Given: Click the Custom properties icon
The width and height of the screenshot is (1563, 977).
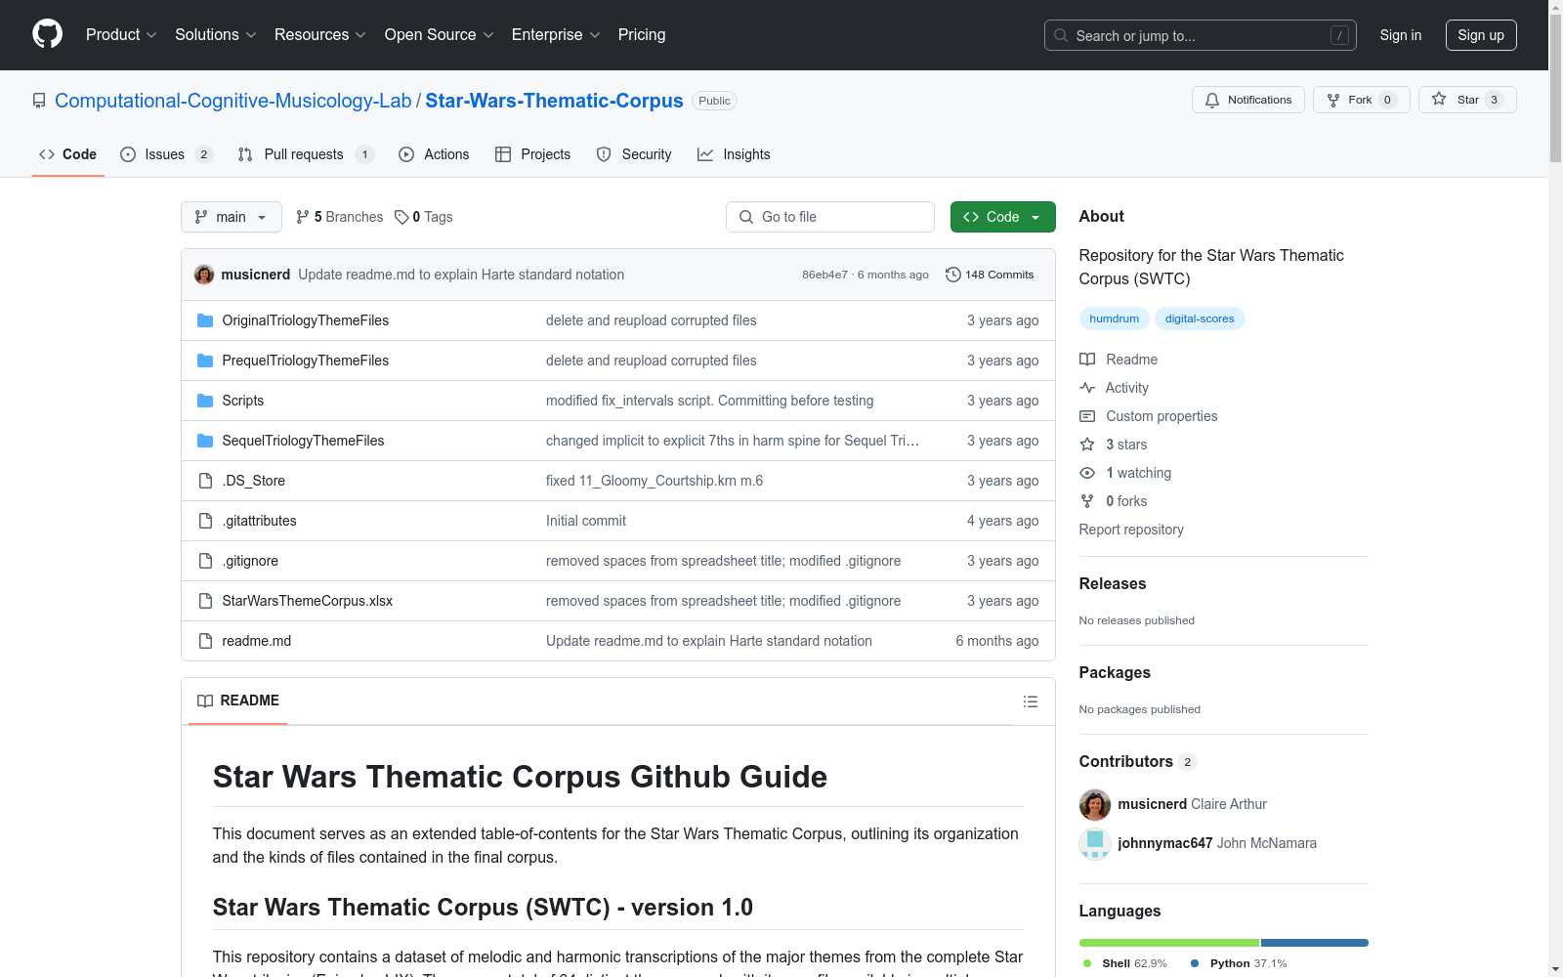Looking at the screenshot, I should click(1087, 416).
